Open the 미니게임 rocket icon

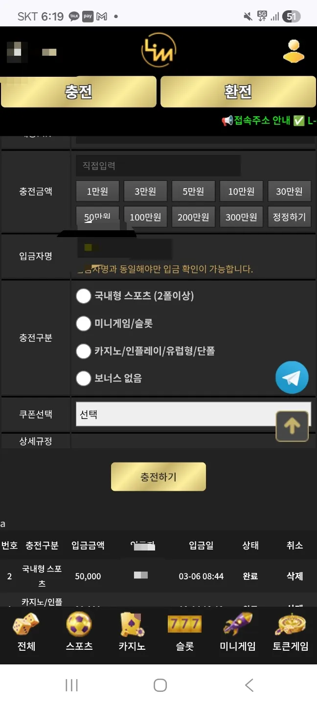[238, 624]
